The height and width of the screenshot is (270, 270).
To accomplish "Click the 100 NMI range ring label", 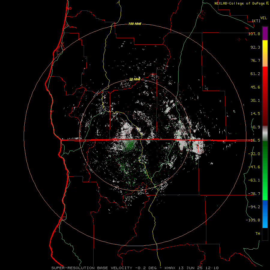I will point(135,24).
